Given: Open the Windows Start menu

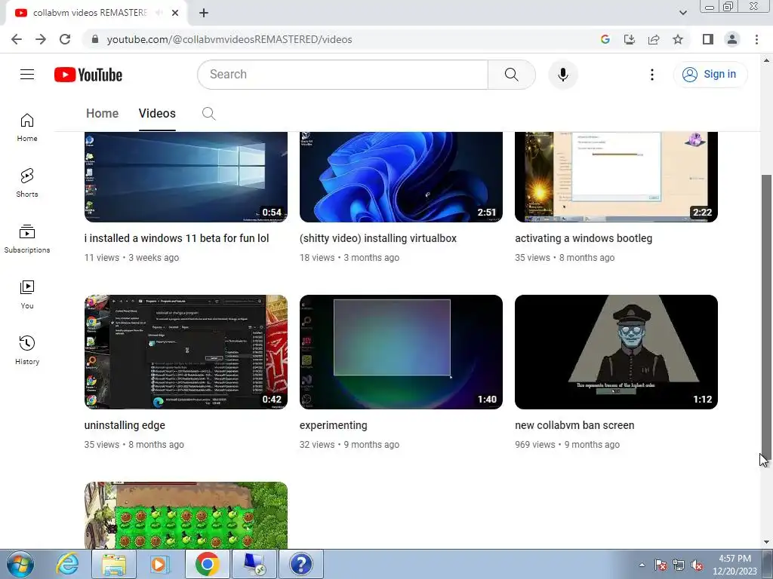Looking at the screenshot, I should click(20, 564).
